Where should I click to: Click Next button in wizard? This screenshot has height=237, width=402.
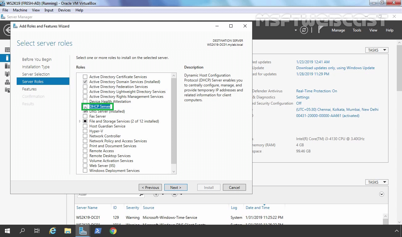[175, 187]
